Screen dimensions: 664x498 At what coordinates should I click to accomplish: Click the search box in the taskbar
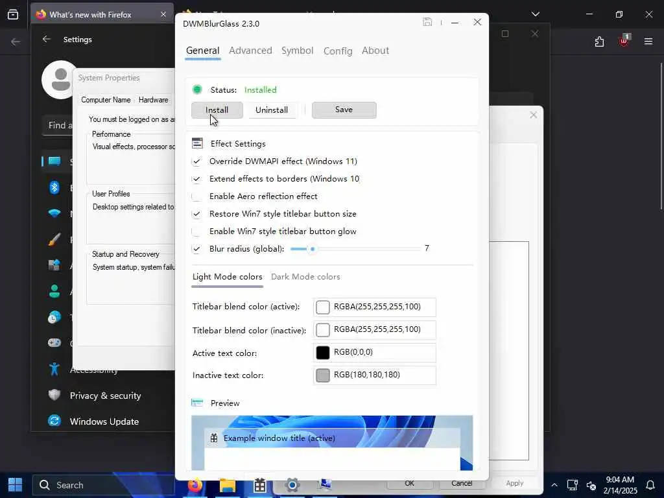104,485
